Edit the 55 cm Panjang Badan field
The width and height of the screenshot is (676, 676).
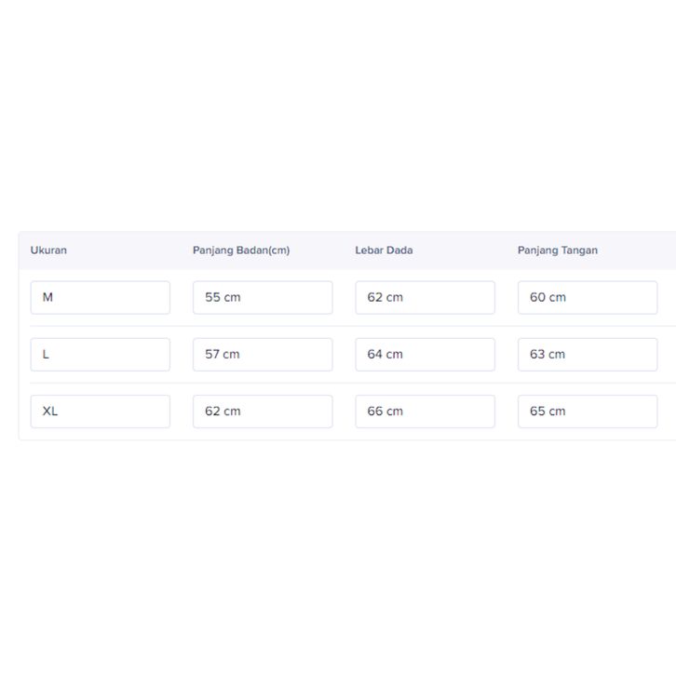[x=263, y=298]
